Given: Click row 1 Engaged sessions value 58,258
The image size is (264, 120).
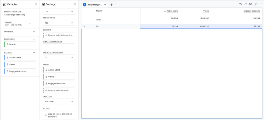Looking at the screenshot, I should pyautogui.click(x=257, y=26).
